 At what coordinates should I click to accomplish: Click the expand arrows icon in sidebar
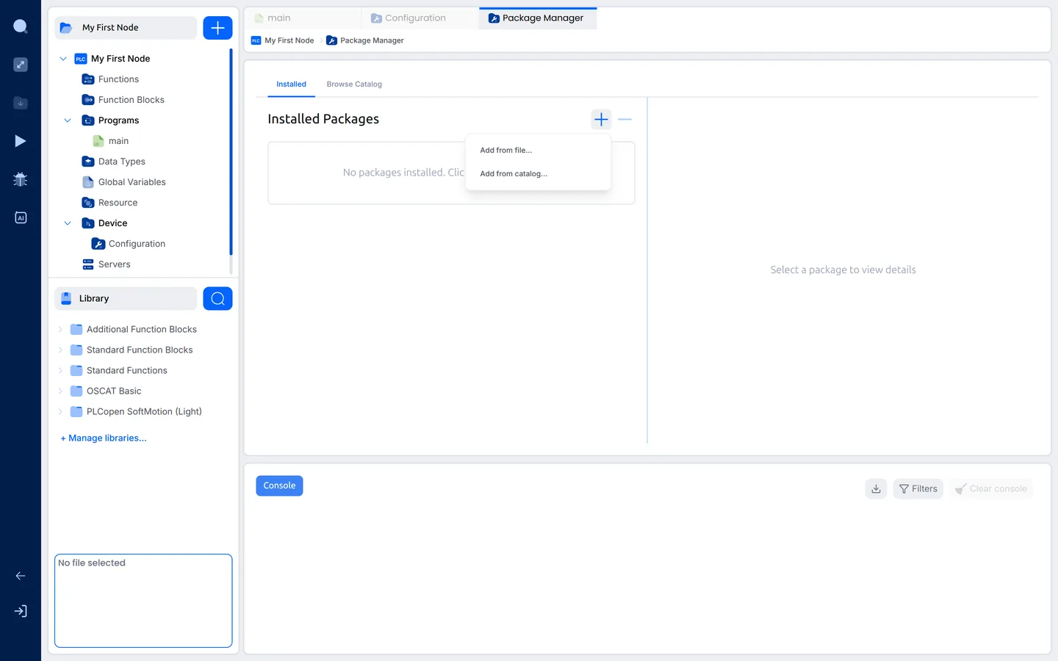point(21,65)
